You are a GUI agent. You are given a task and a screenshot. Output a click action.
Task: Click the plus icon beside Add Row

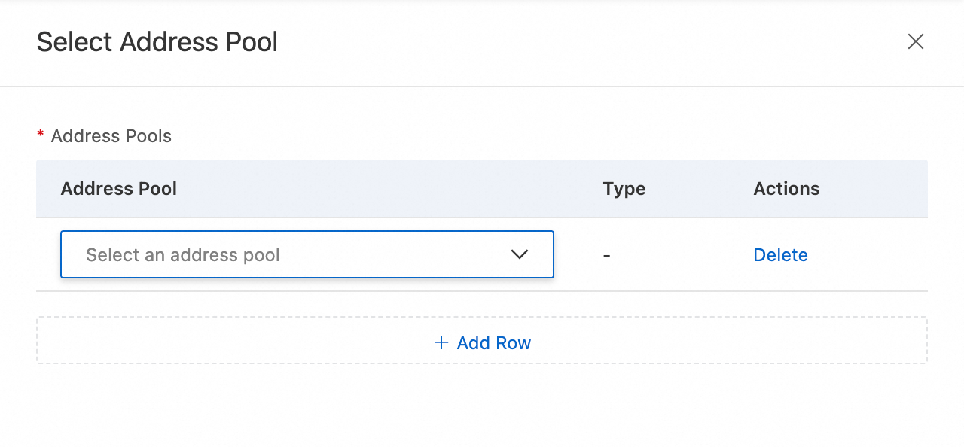[x=441, y=343]
